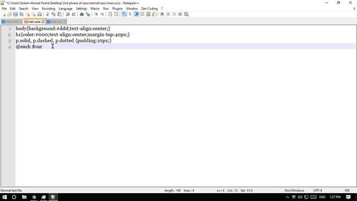Viewport: 357px width, 201px height.
Task: Open the Window menu
Action: (132, 8)
